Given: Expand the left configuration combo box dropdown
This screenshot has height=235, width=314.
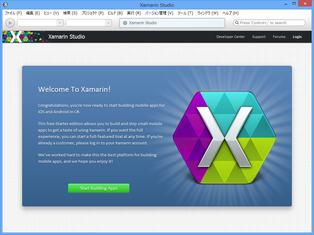Looking at the screenshot, I should (x=60, y=23).
